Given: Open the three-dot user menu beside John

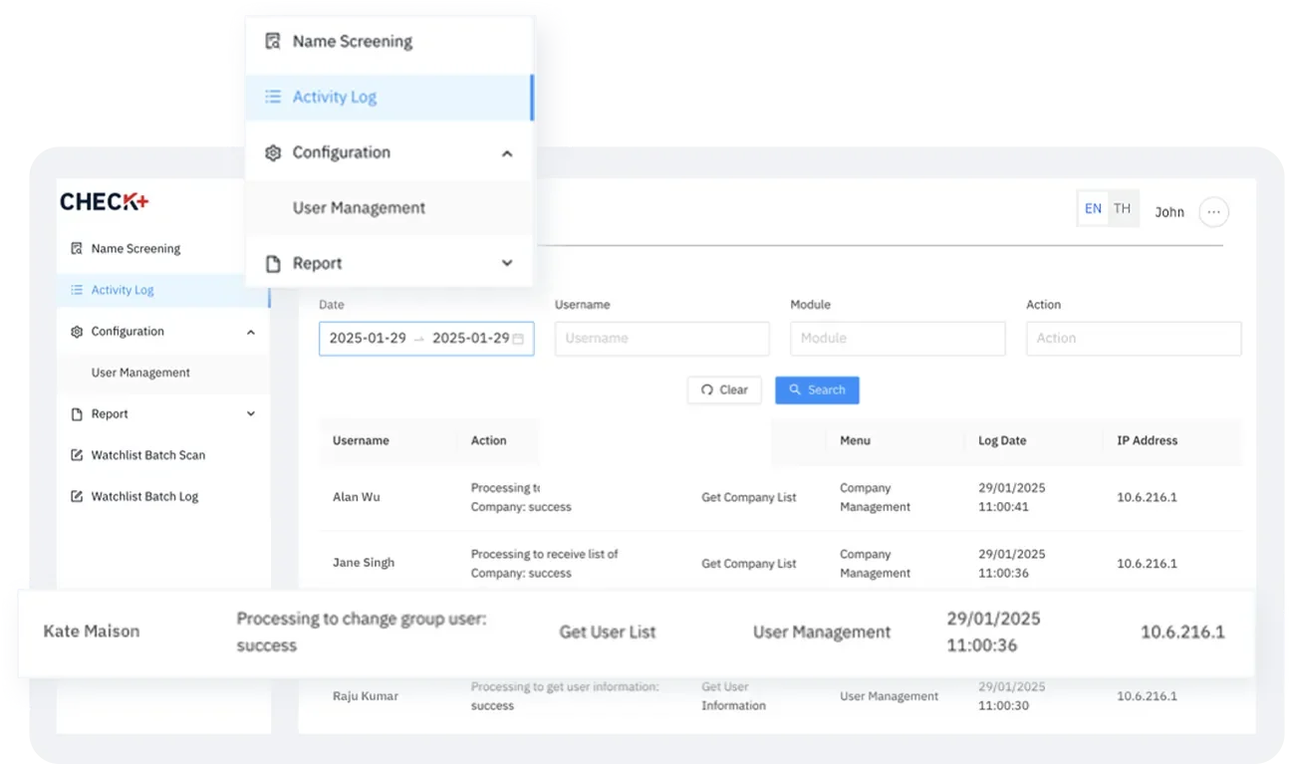Looking at the screenshot, I should [1213, 212].
